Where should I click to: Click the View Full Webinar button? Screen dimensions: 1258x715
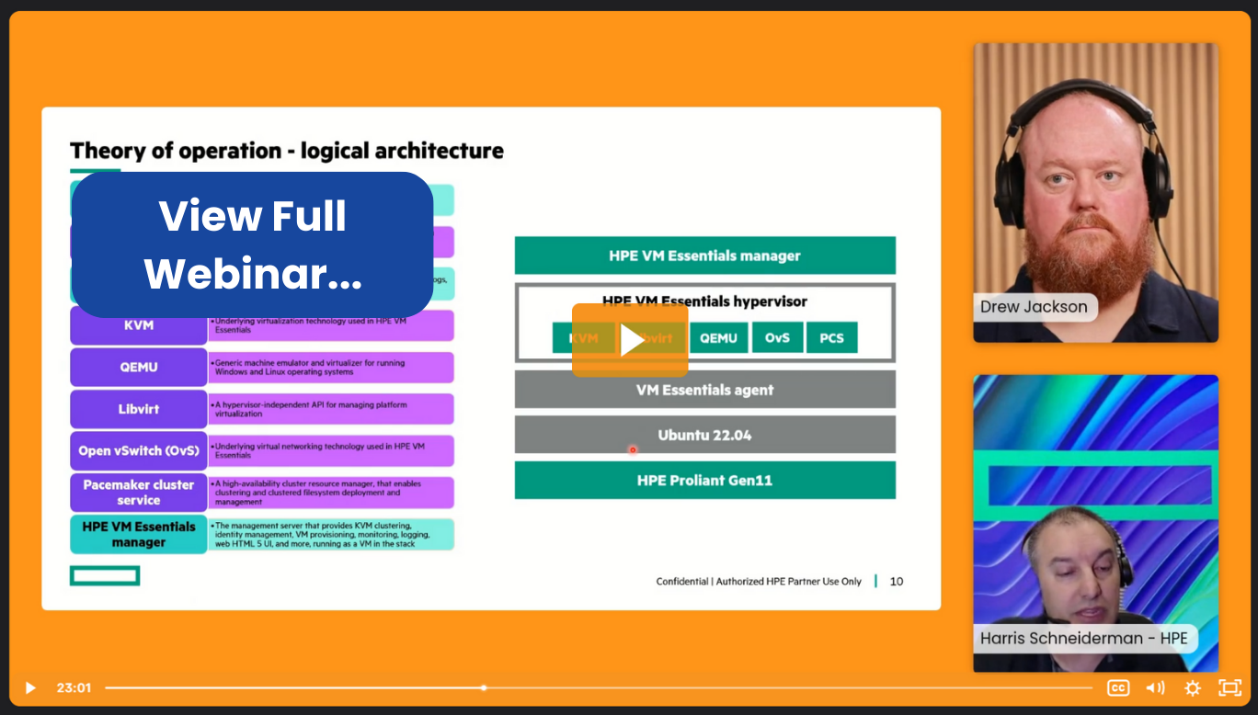click(252, 244)
